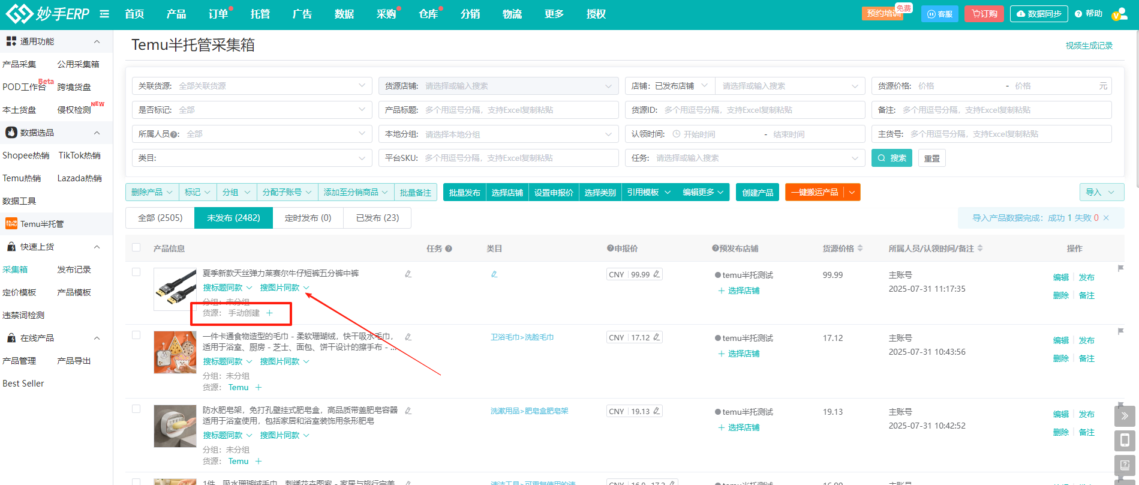The height and width of the screenshot is (485, 1139).
Task: Click 一键搬运产品 button
Action: 815,192
